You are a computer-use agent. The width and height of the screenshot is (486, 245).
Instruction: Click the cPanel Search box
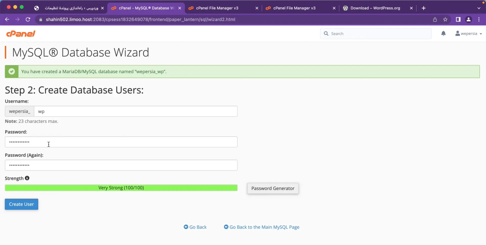pyautogui.click(x=376, y=34)
